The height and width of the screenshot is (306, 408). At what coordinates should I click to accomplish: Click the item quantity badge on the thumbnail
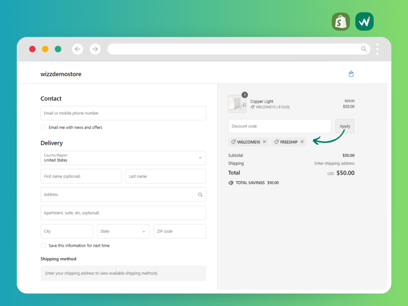click(x=245, y=95)
